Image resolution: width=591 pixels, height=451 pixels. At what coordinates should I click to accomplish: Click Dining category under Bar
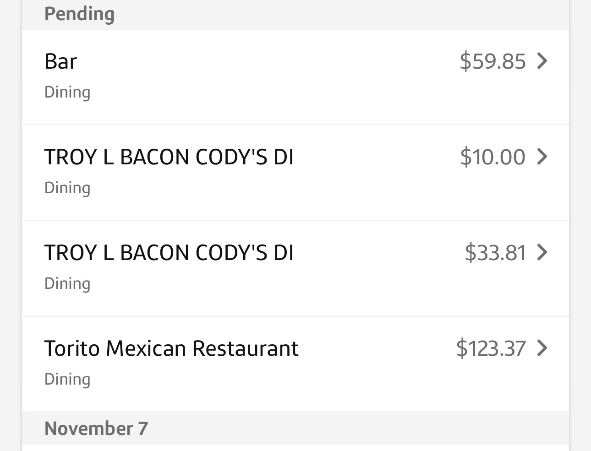pyautogui.click(x=67, y=92)
